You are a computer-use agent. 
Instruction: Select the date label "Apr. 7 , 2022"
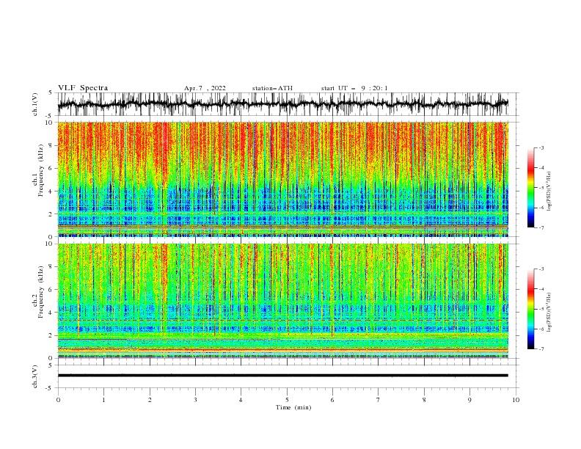pos(205,88)
